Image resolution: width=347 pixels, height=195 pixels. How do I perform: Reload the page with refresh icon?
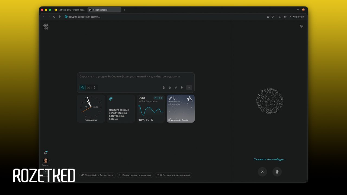[x=54, y=17]
